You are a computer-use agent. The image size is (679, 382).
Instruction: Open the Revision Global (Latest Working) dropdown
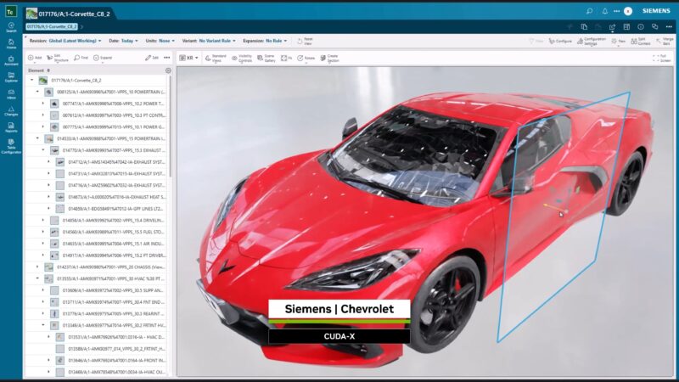click(x=65, y=41)
